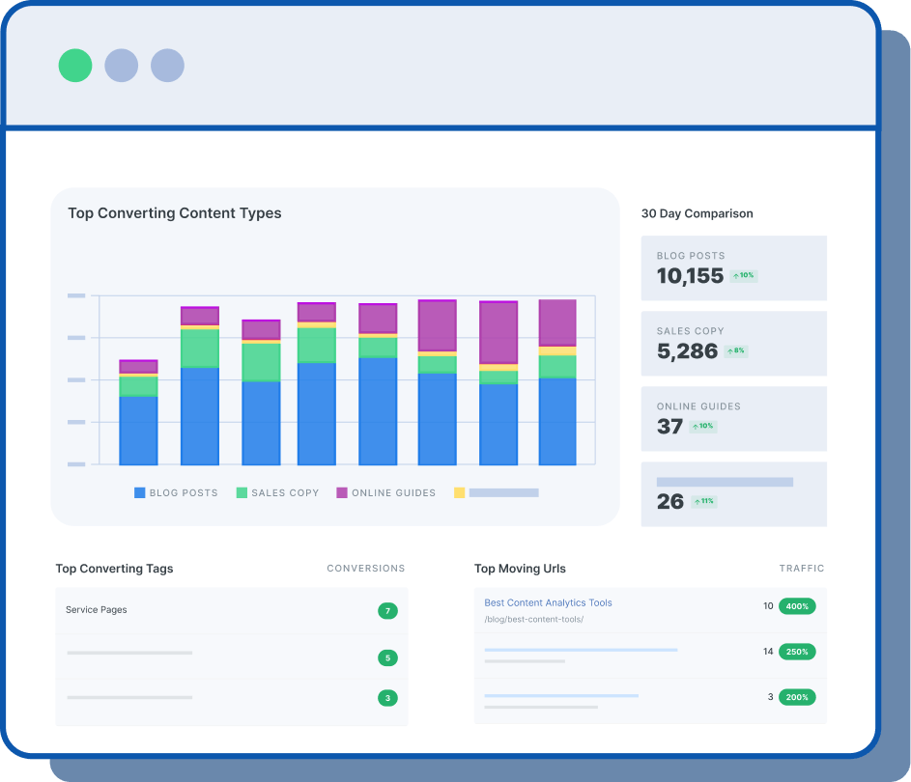Click the green Sales Copy legend swatch
This screenshot has height=782, width=911.
point(242,492)
